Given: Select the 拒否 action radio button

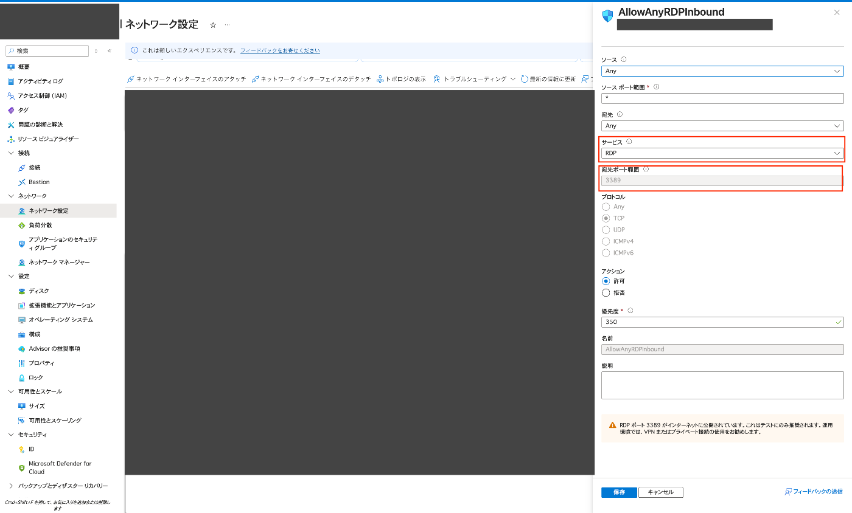Looking at the screenshot, I should pos(606,293).
